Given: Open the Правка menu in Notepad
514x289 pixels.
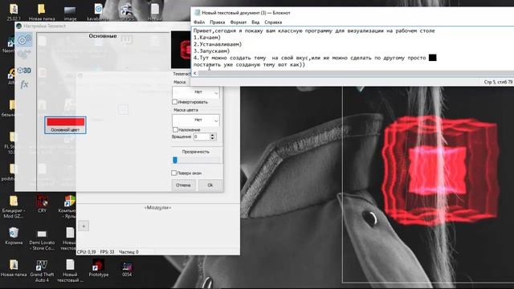Looking at the screenshot, I should tap(217, 22).
